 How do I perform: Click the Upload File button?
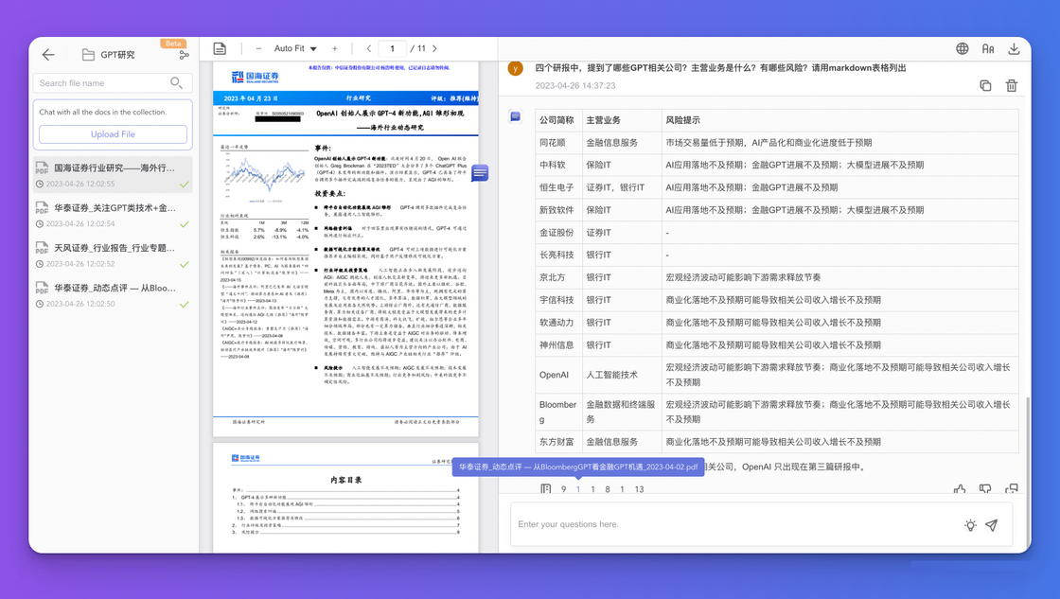click(x=113, y=134)
